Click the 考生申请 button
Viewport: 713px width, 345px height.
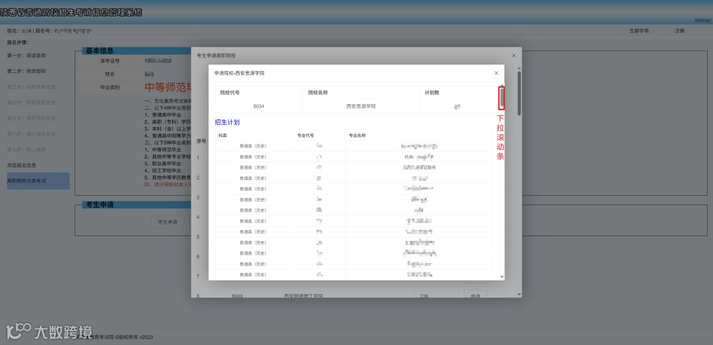167,222
